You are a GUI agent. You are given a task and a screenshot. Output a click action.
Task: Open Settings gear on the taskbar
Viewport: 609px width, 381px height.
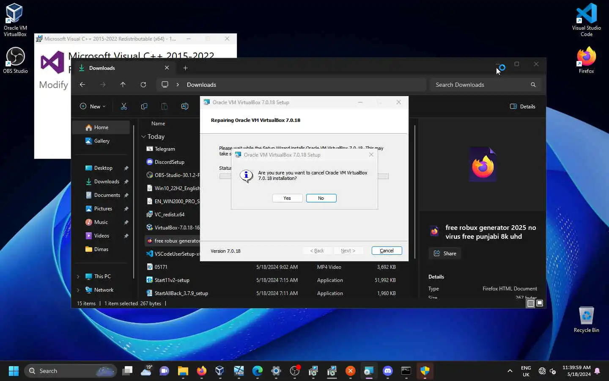tap(276, 371)
